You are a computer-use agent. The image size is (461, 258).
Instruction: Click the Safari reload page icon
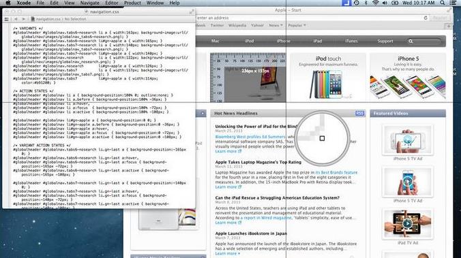click(426, 18)
